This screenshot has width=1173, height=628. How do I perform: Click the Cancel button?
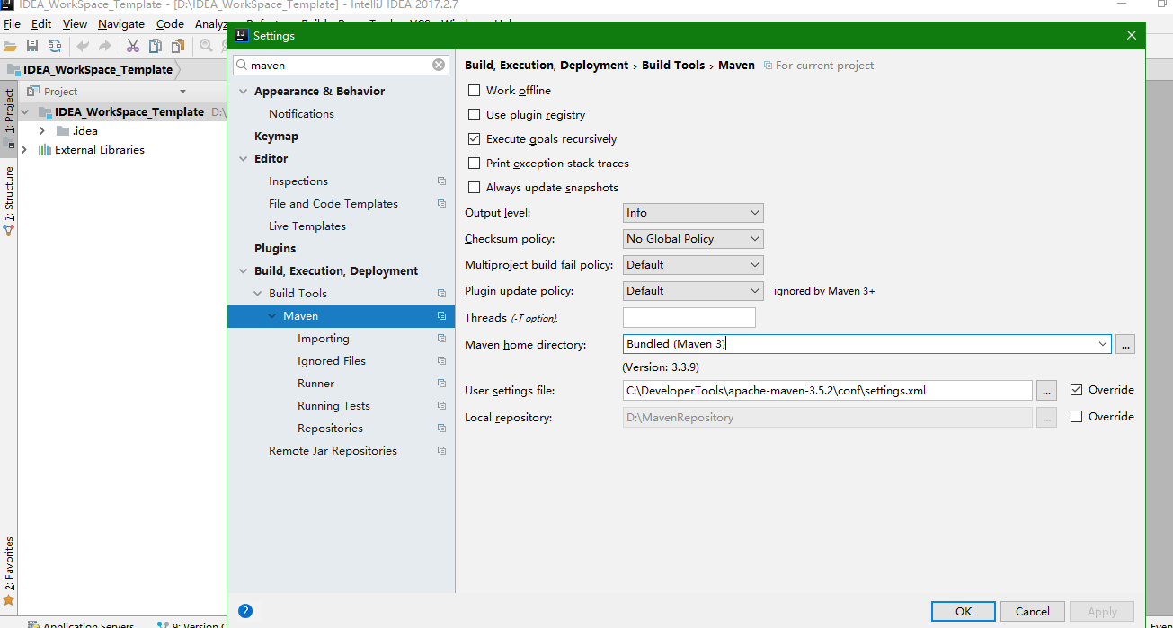1033,611
